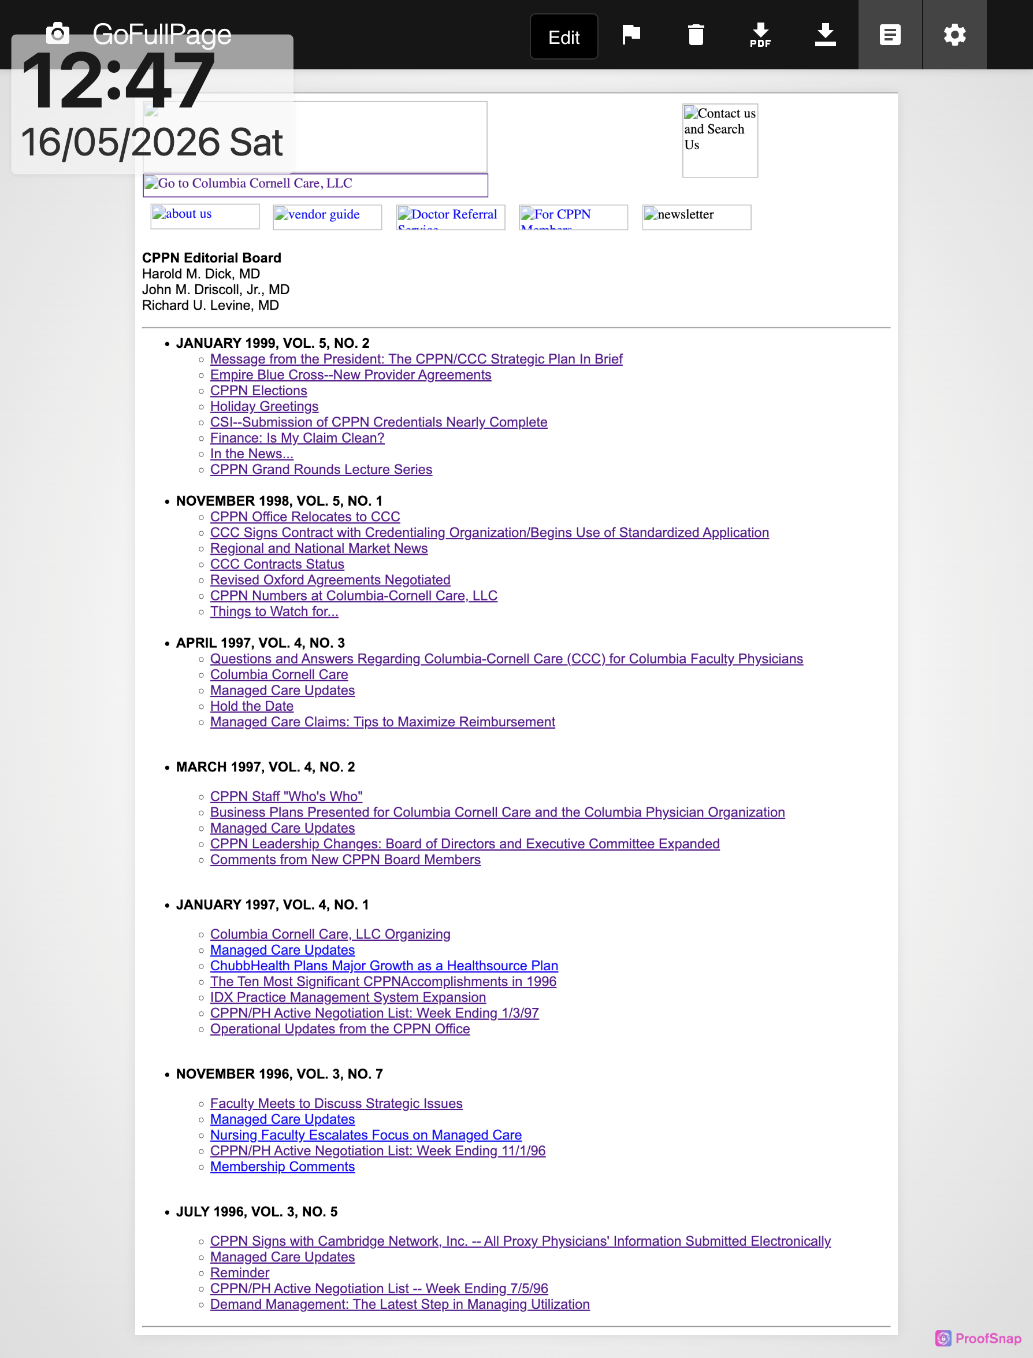Open Managed Care Claims: Tips to Maximize Reimbursement
Image resolution: width=1033 pixels, height=1358 pixels.
point(382,722)
